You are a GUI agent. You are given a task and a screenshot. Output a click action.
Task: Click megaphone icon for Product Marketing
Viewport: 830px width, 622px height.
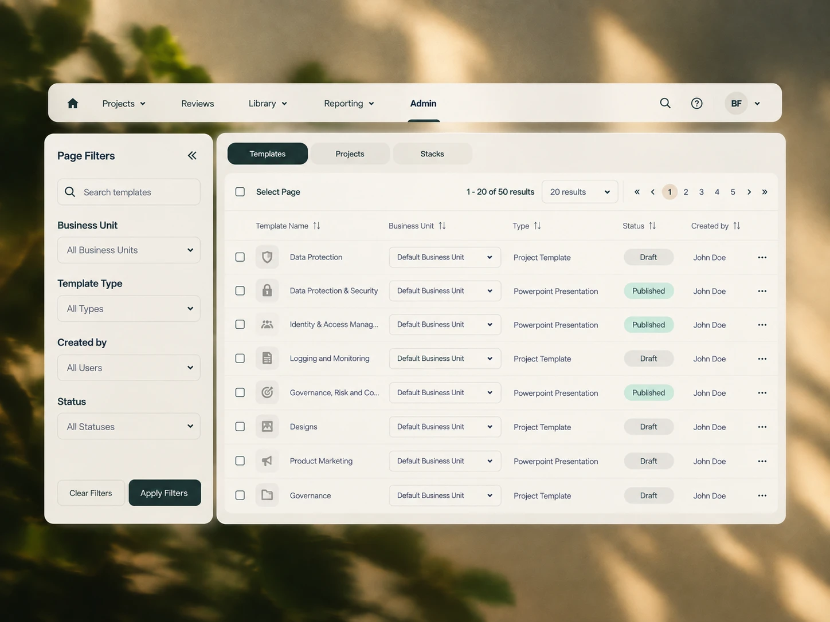[267, 461]
